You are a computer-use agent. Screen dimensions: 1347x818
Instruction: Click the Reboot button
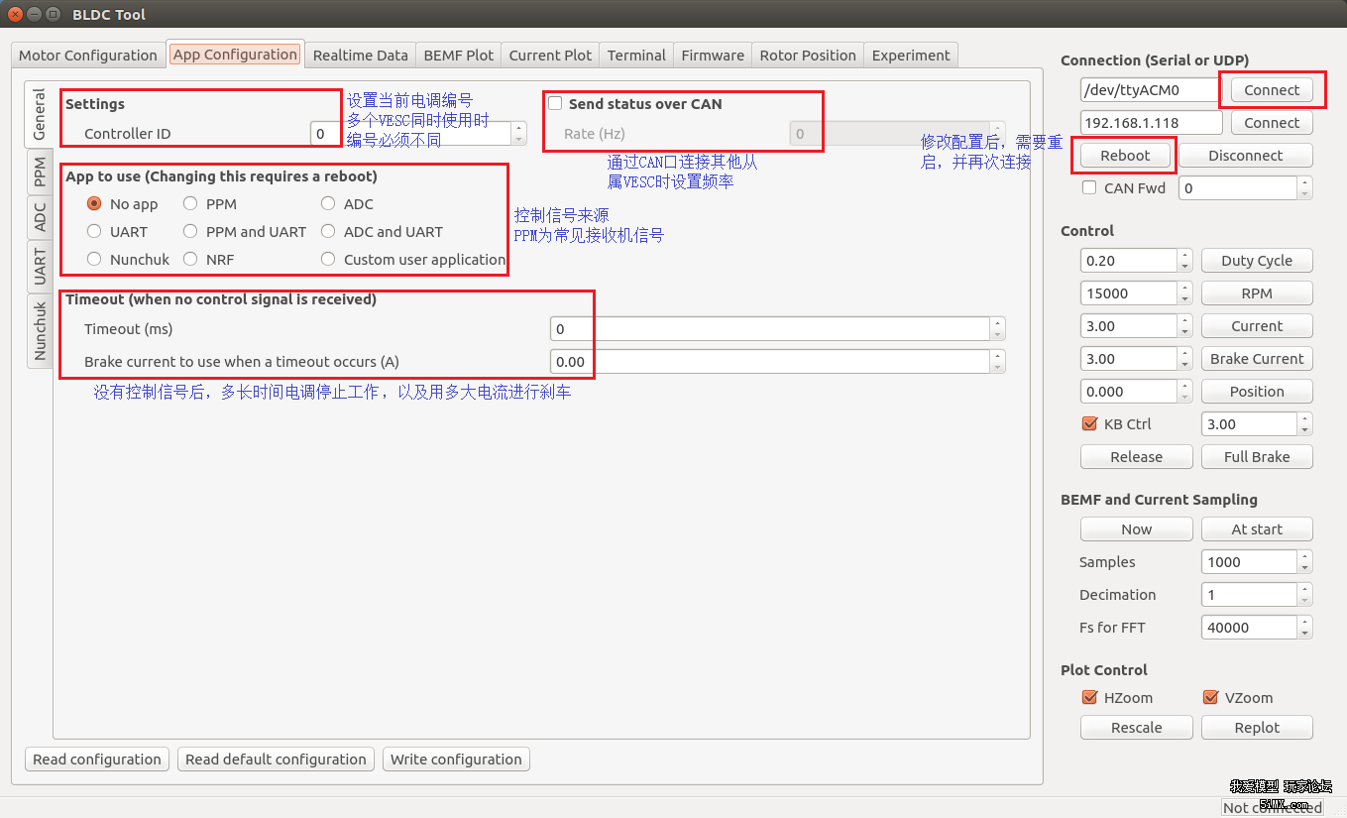pyautogui.click(x=1125, y=156)
